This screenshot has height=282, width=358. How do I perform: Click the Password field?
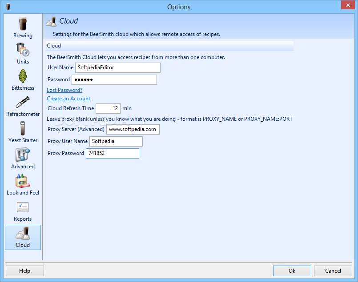click(114, 79)
